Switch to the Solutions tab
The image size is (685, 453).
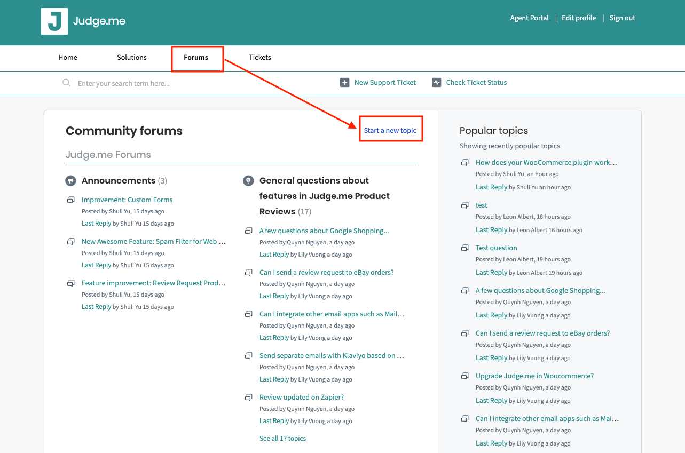(132, 58)
